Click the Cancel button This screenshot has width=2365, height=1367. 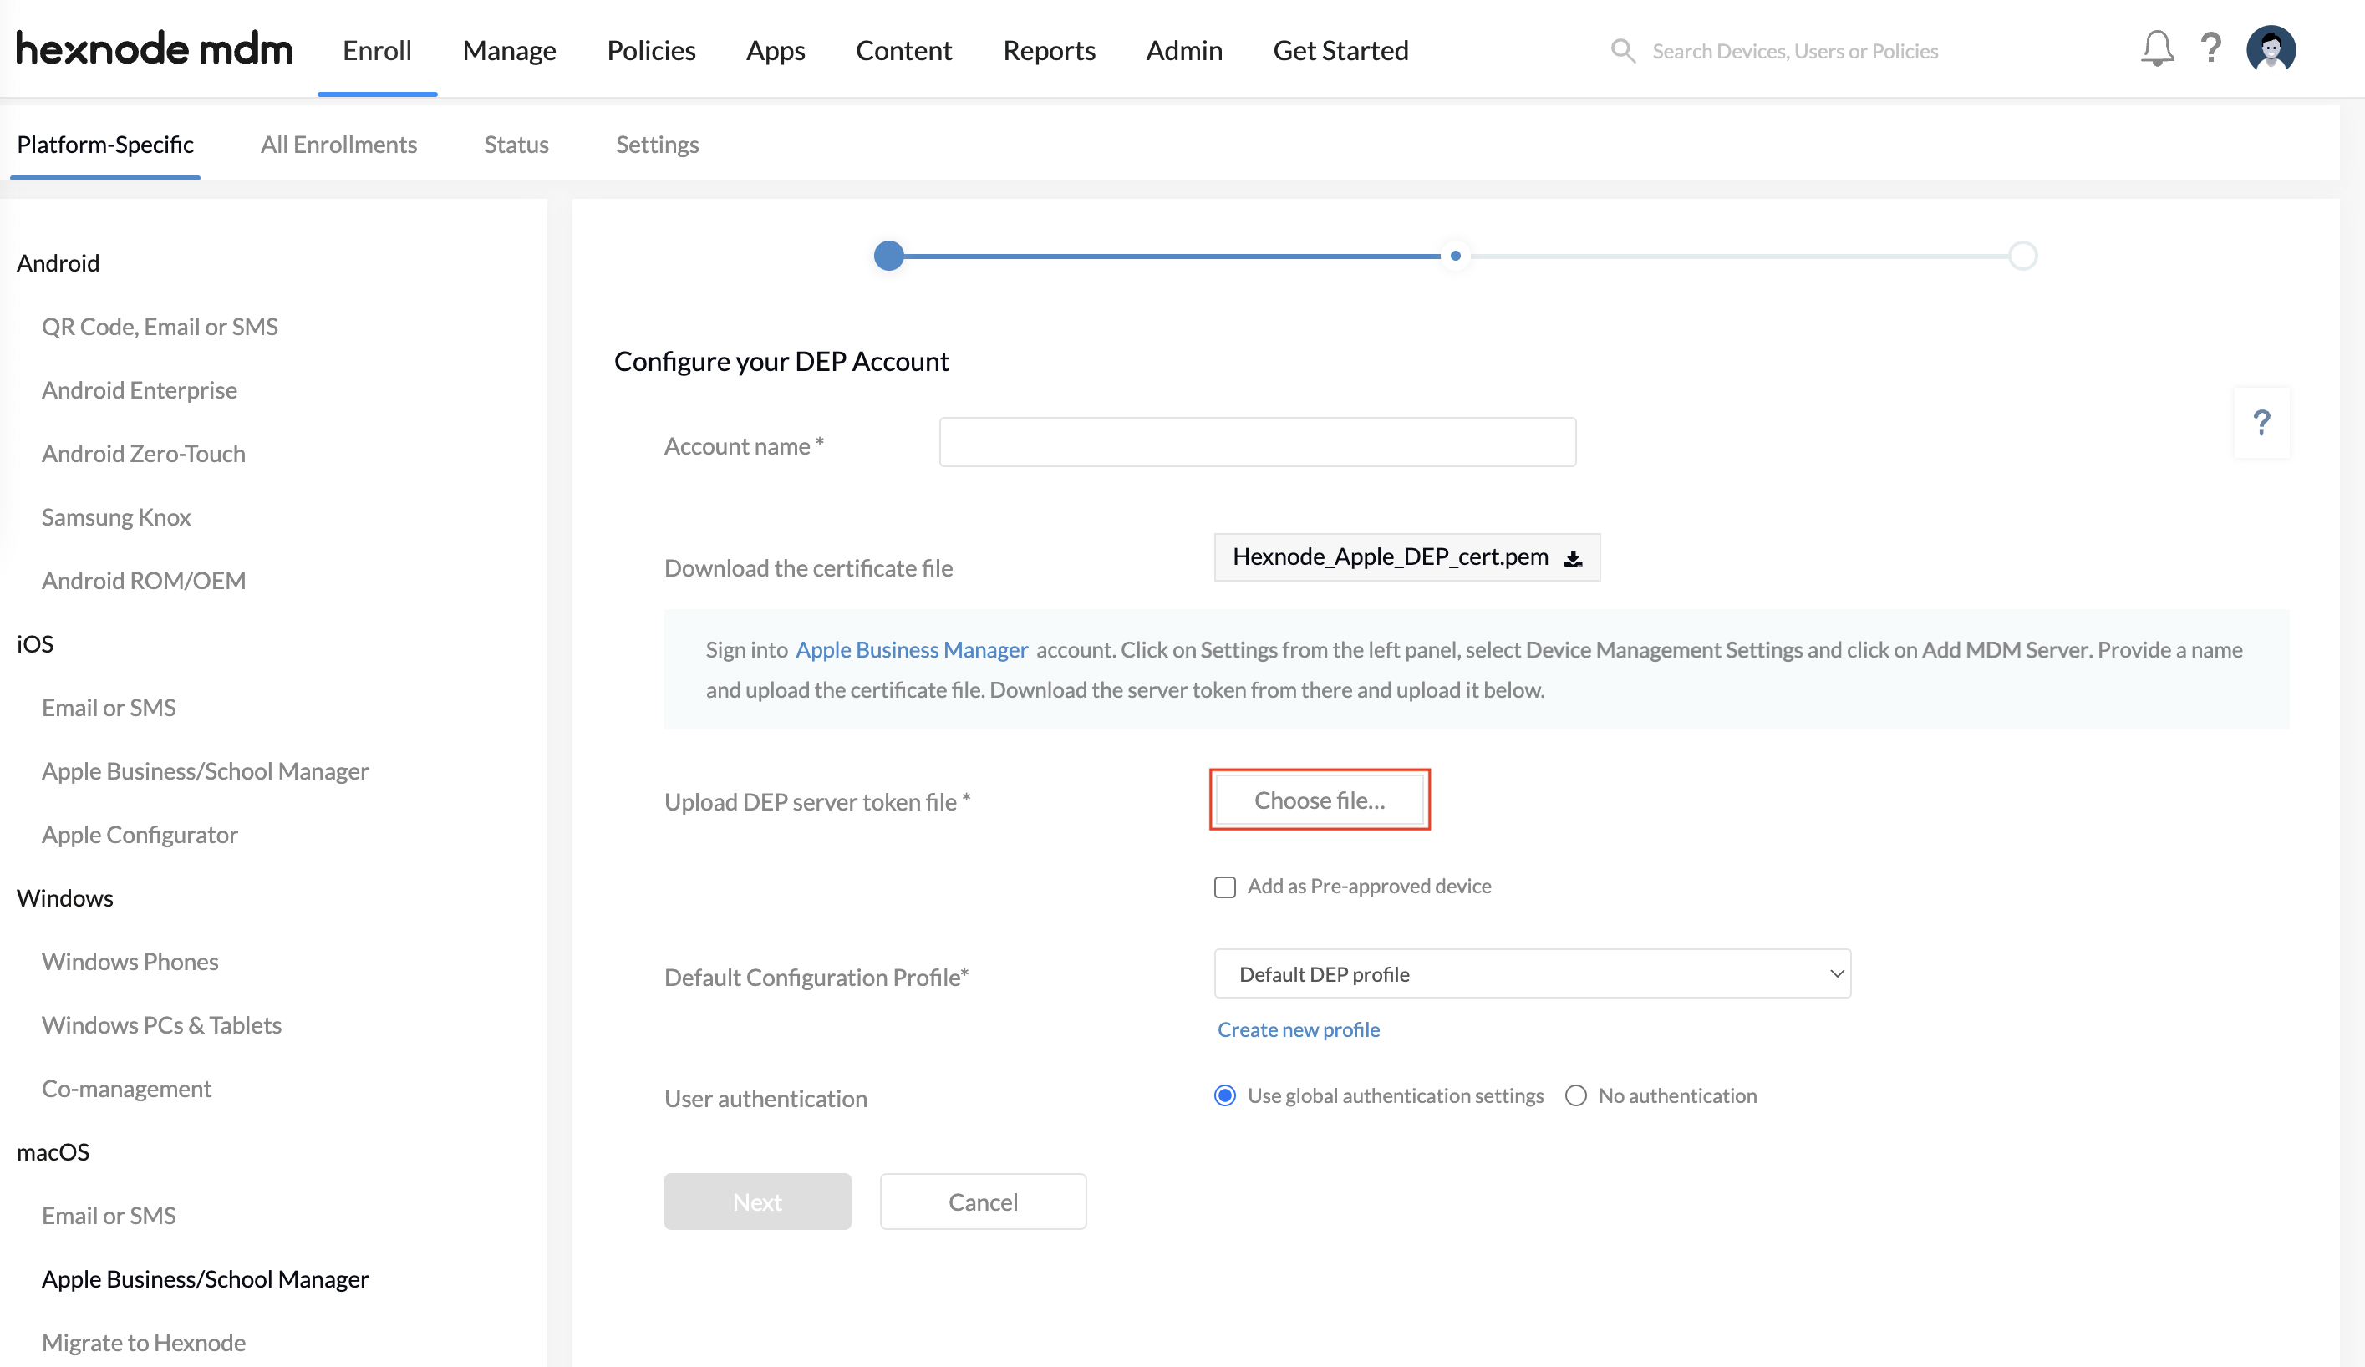click(x=983, y=1201)
